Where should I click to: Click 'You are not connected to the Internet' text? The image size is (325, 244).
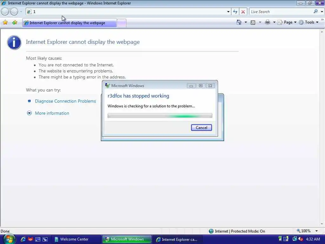pos(76,65)
